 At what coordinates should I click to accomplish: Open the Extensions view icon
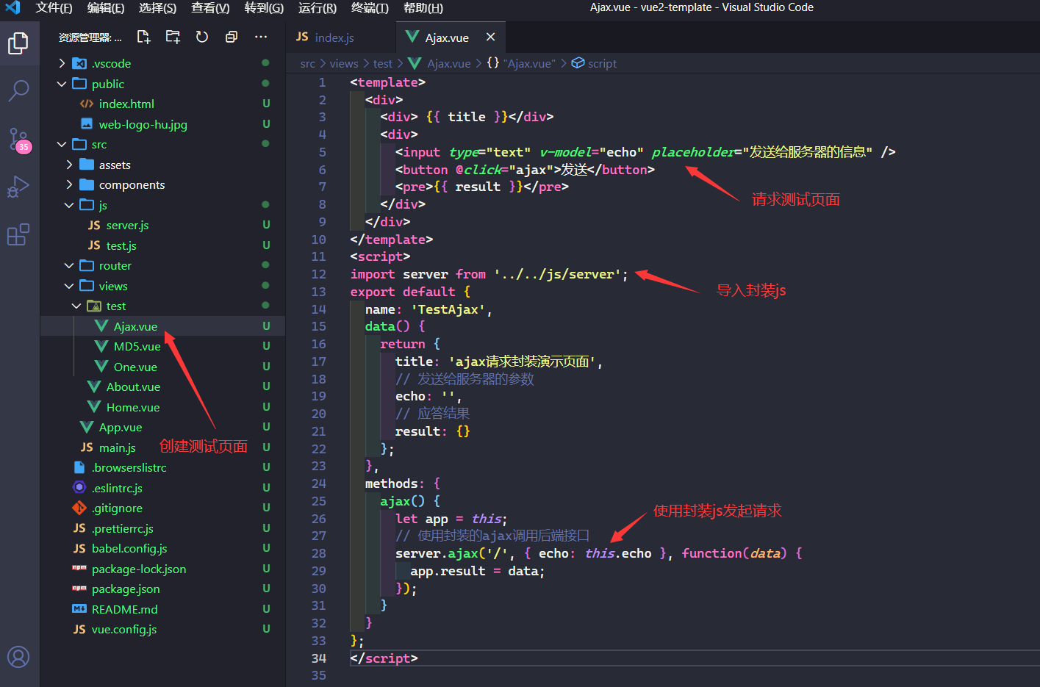18,235
